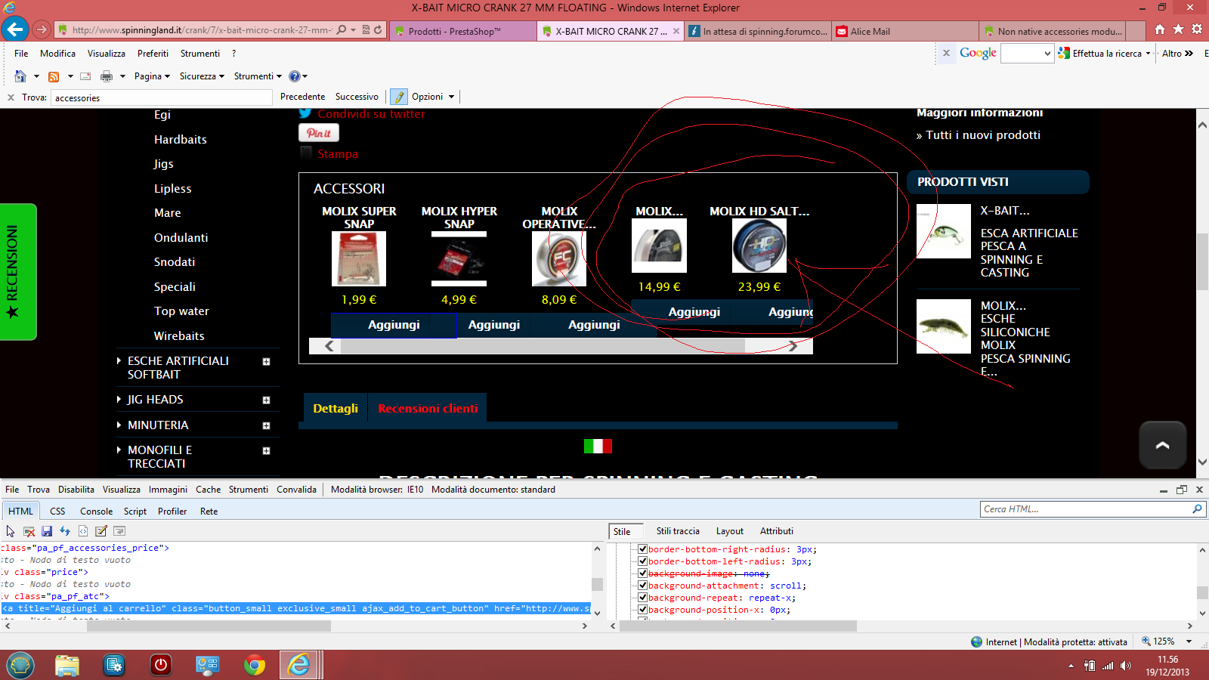Click the back-to-top arrow button on page
Screen dimensions: 1209x680
click(x=1162, y=445)
